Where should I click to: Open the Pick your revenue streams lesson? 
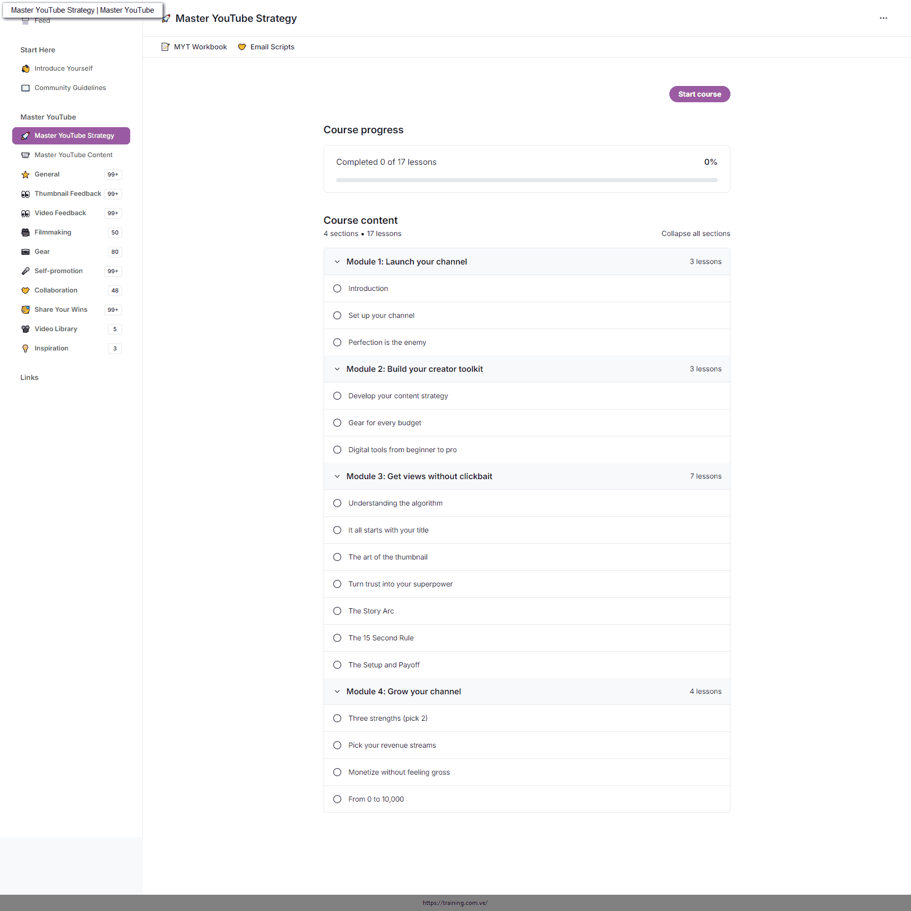[x=392, y=745]
